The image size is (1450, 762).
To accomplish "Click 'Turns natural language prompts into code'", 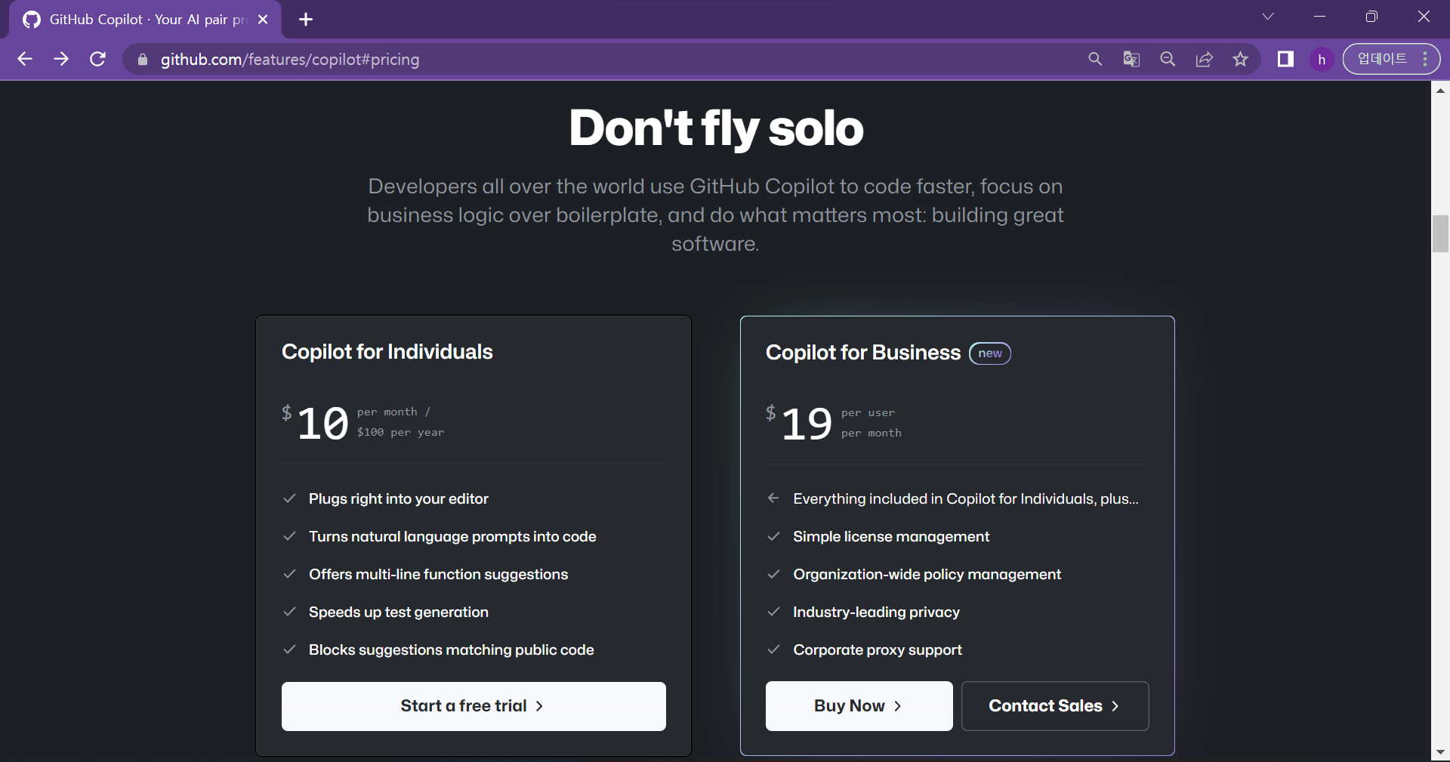I will click(x=452, y=537).
